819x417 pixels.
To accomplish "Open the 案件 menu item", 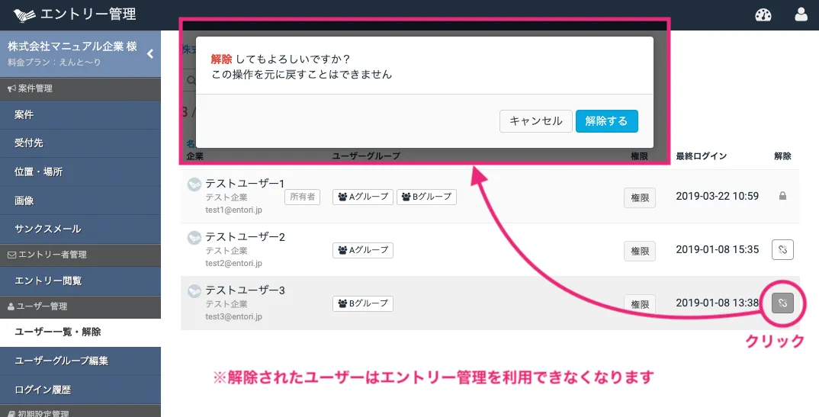I will pos(24,114).
